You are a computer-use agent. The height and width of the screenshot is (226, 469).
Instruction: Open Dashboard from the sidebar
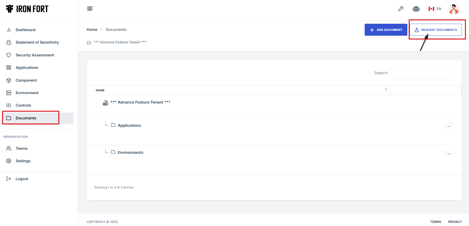click(x=26, y=30)
